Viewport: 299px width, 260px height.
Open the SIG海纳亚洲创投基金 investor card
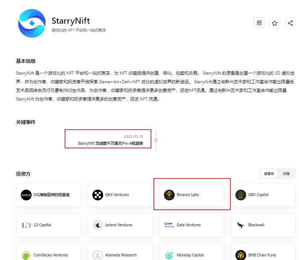pos(49,195)
